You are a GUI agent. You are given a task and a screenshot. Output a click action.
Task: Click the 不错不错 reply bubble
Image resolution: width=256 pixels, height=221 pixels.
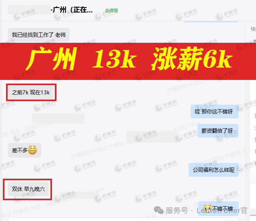point(218,209)
